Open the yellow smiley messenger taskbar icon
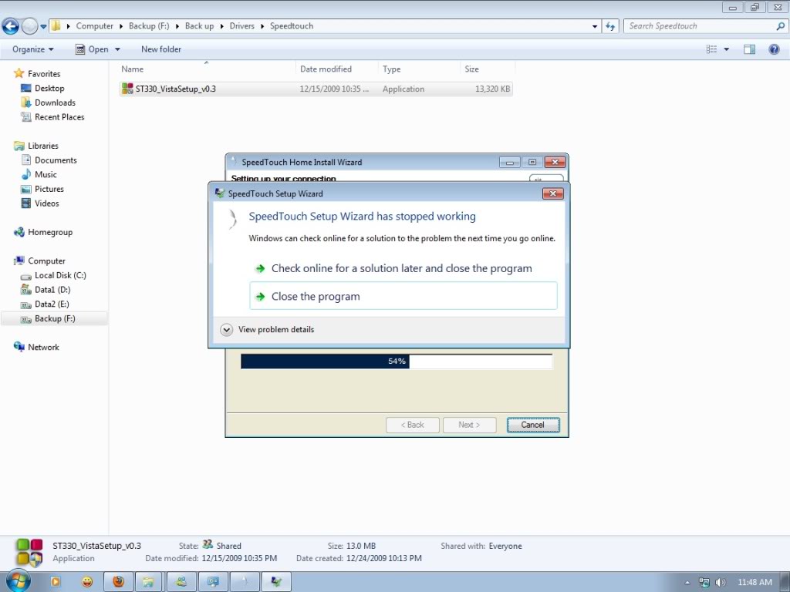Screen dimensions: 790x592 pyautogui.click(x=87, y=582)
